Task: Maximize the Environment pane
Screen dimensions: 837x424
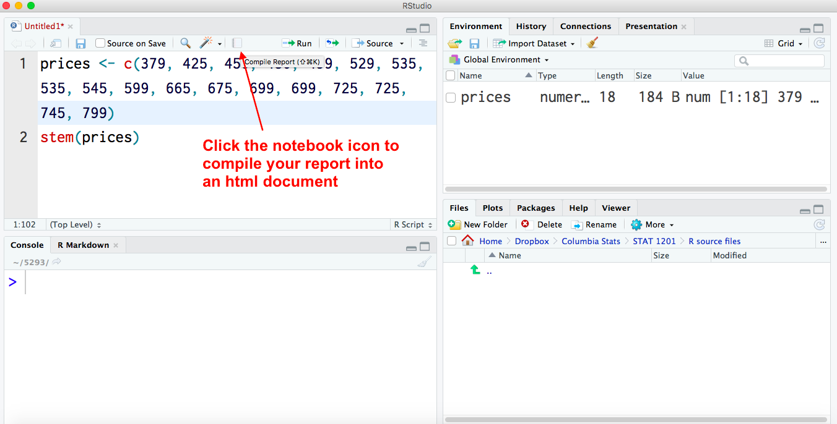Action: 818,28
